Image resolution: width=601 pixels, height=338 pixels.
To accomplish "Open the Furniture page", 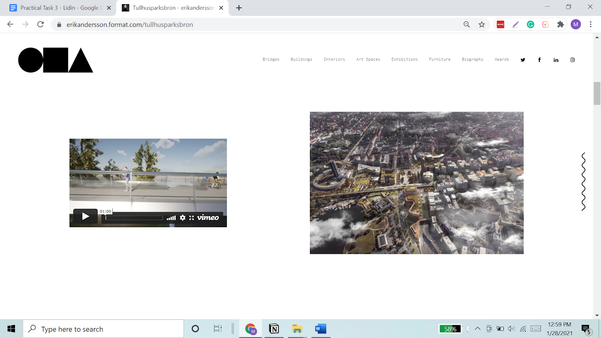I will (x=439, y=59).
